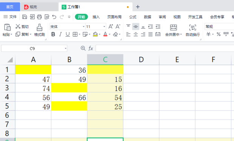Click the yellow fill color bucket
Screen dimensions: 234x141
[95, 34]
